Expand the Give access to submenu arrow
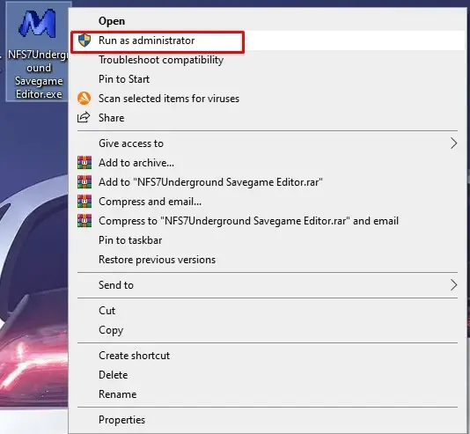This screenshot has height=434, width=470. (454, 143)
